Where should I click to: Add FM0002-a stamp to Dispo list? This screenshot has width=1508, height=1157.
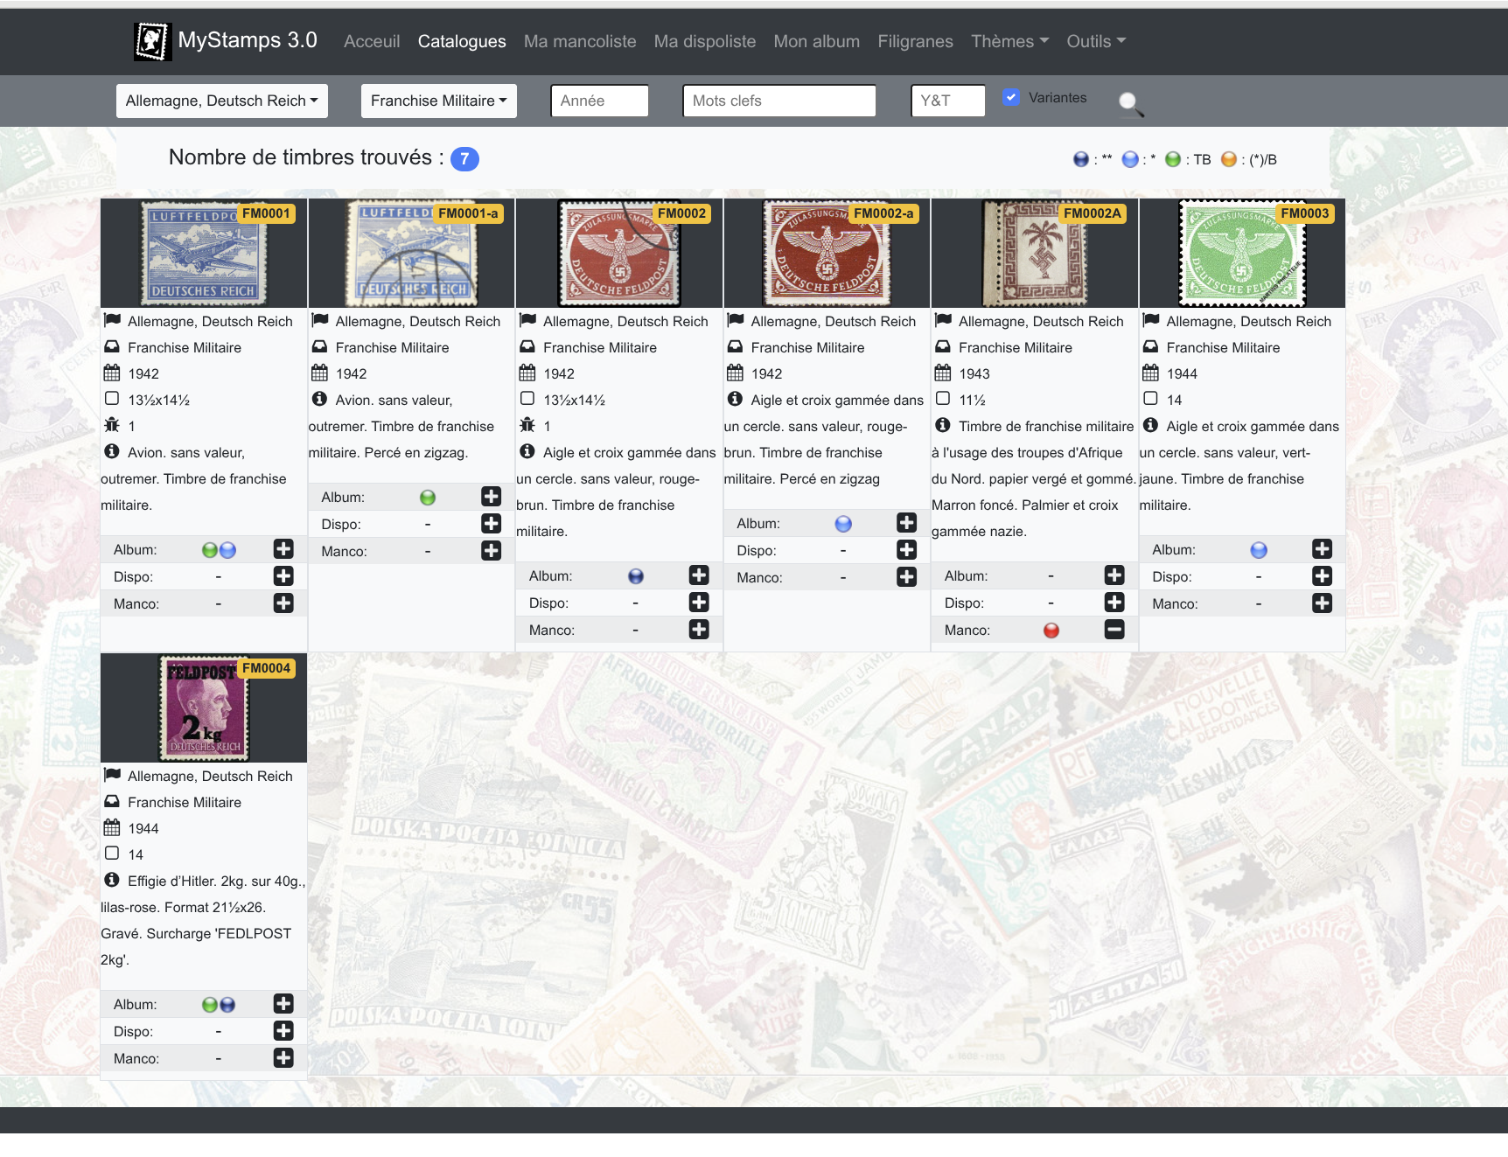pyautogui.click(x=907, y=550)
